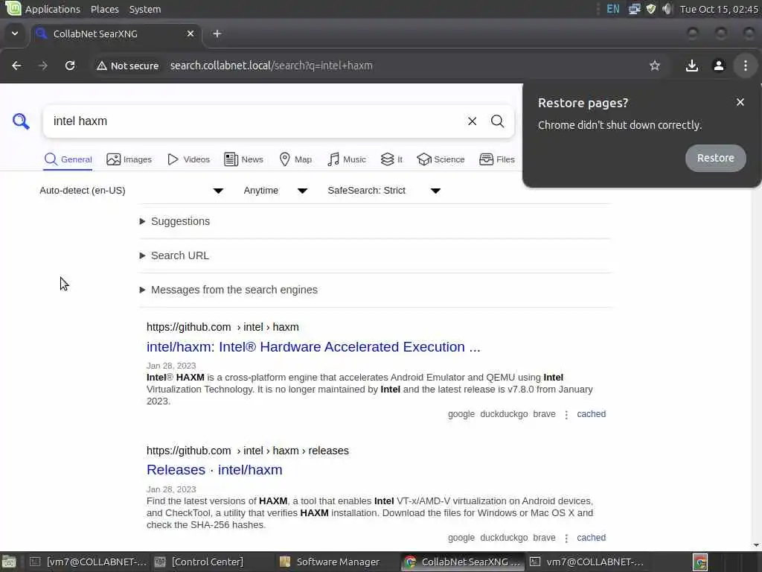Open the Anytime time range dropdown
The height and width of the screenshot is (572, 762).
pyautogui.click(x=275, y=191)
